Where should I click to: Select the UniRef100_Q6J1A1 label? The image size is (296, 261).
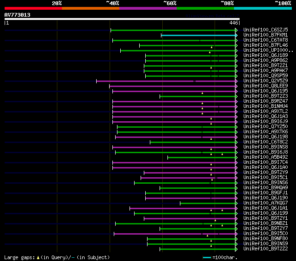pyautogui.click(x=265, y=208)
